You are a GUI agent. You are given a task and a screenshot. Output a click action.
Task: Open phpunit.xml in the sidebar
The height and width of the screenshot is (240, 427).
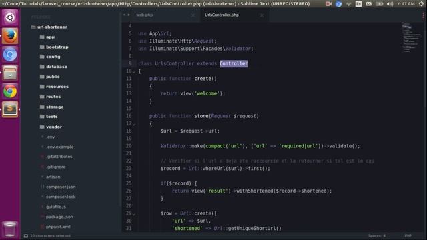[58, 227]
